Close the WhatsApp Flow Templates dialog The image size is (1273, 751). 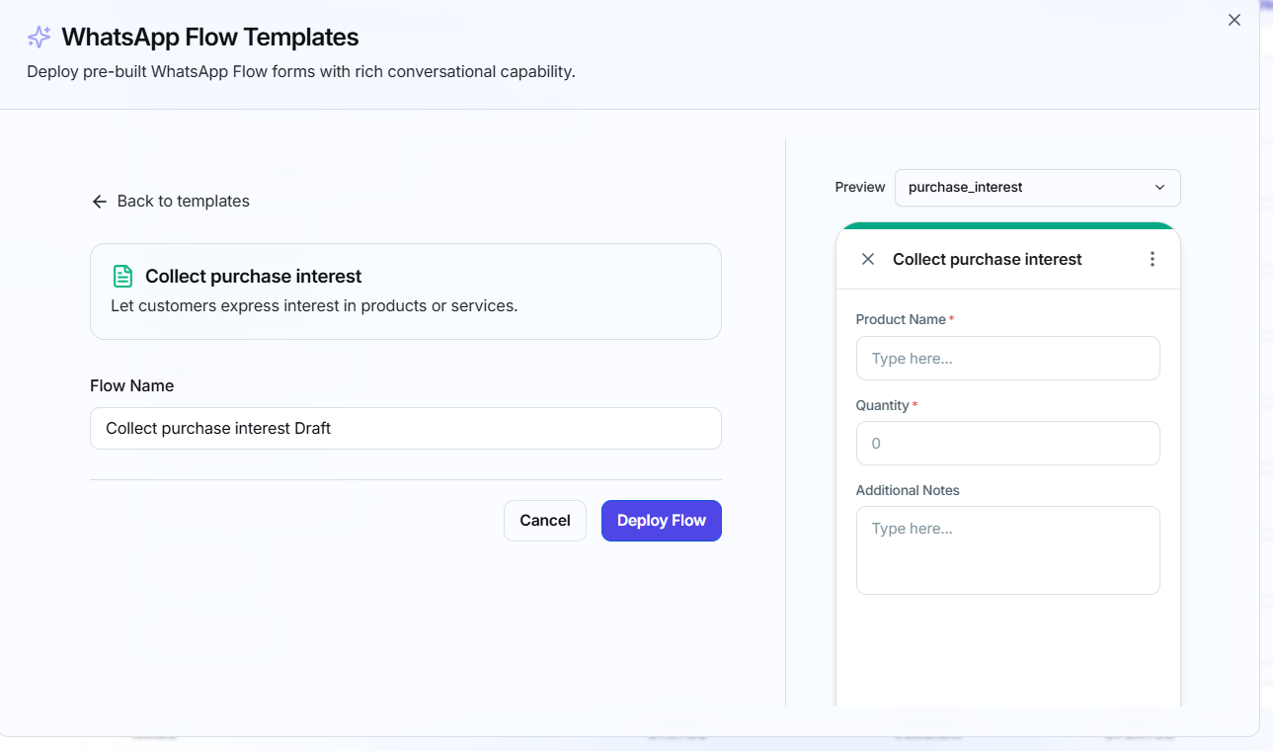(1234, 20)
